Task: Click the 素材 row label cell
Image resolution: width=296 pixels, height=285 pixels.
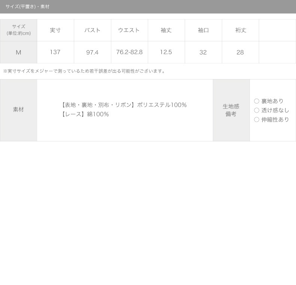Action: pyautogui.click(x=18, y=110)
